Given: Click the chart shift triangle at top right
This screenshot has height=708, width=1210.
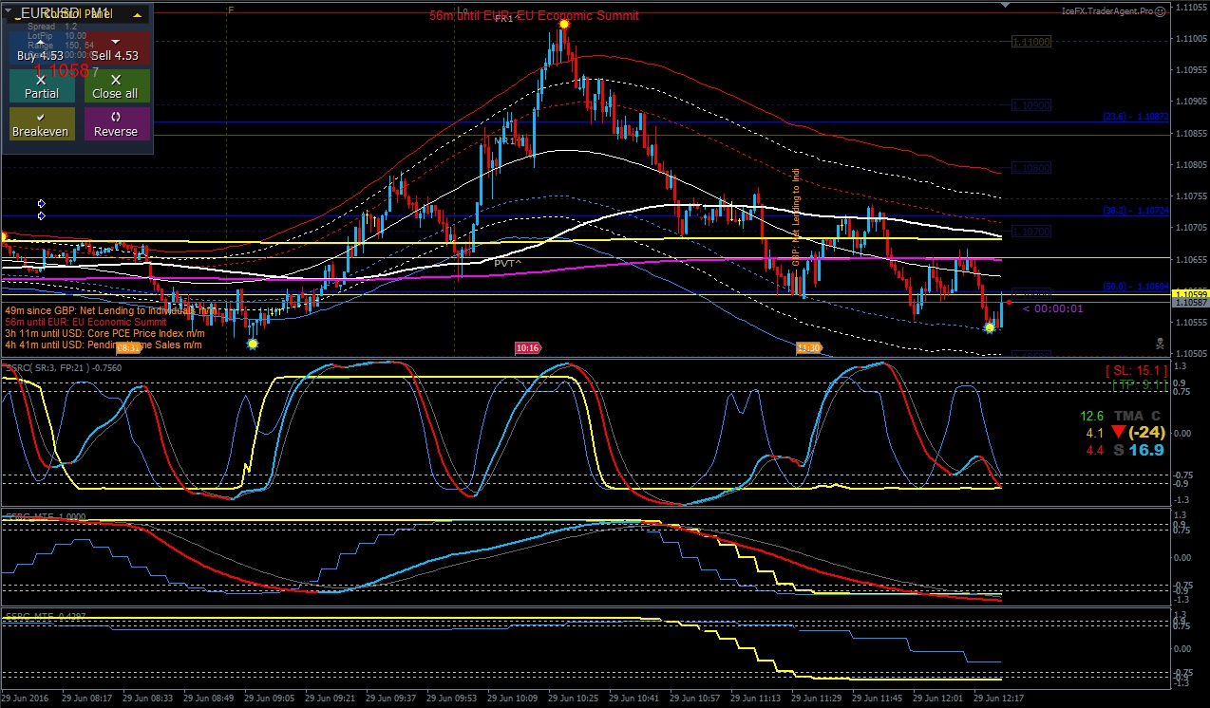Looking at the screenshot, I should coord(1006,6).
